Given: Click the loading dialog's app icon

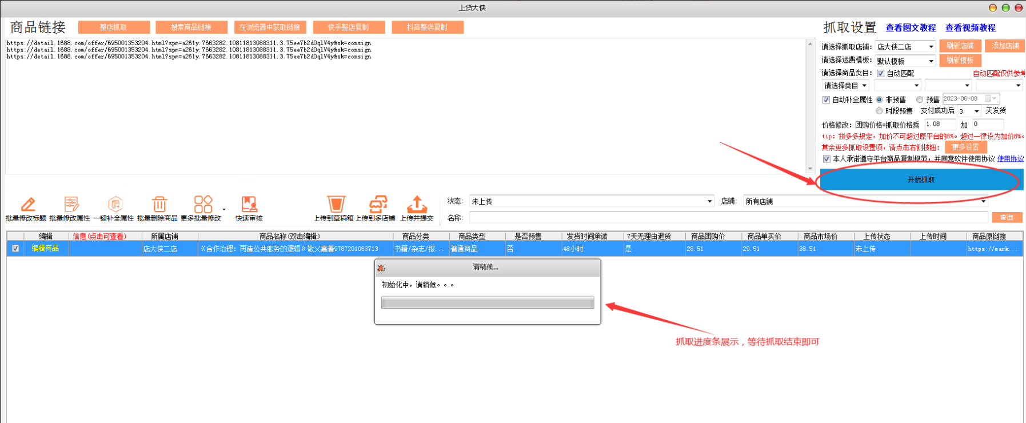Looking at the screenshot, I should click(x=381, y=268).
